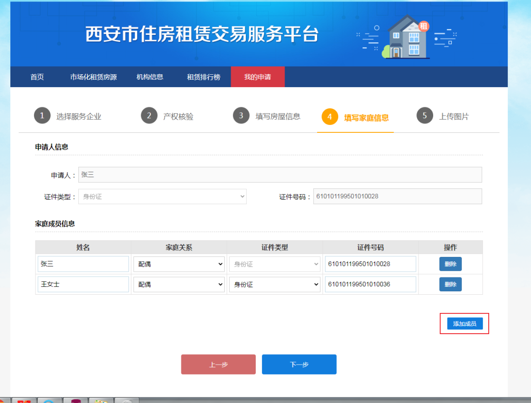Go back with the 上一步 button
Viewport: 531px width, 403px height.
(x=218, y=365)
